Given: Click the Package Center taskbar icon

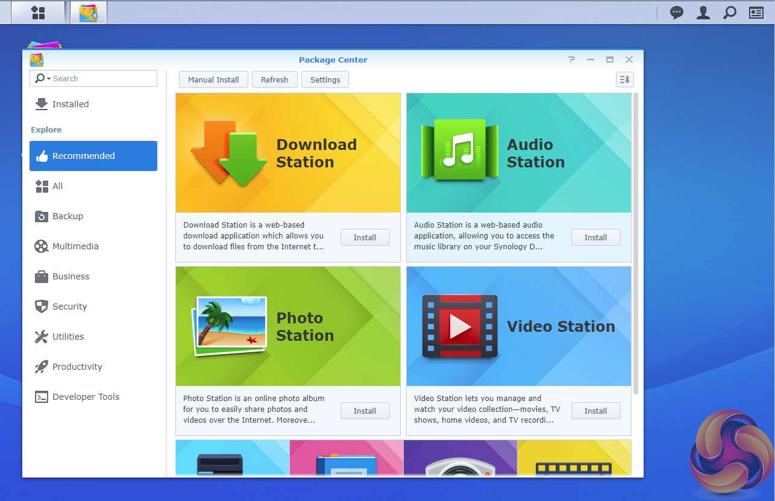Looking at the screenshot, I should point(89,13).
